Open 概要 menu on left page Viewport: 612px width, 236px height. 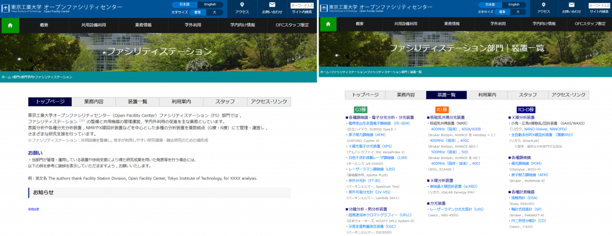44,25
